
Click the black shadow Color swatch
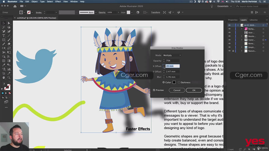coord(174,82)
